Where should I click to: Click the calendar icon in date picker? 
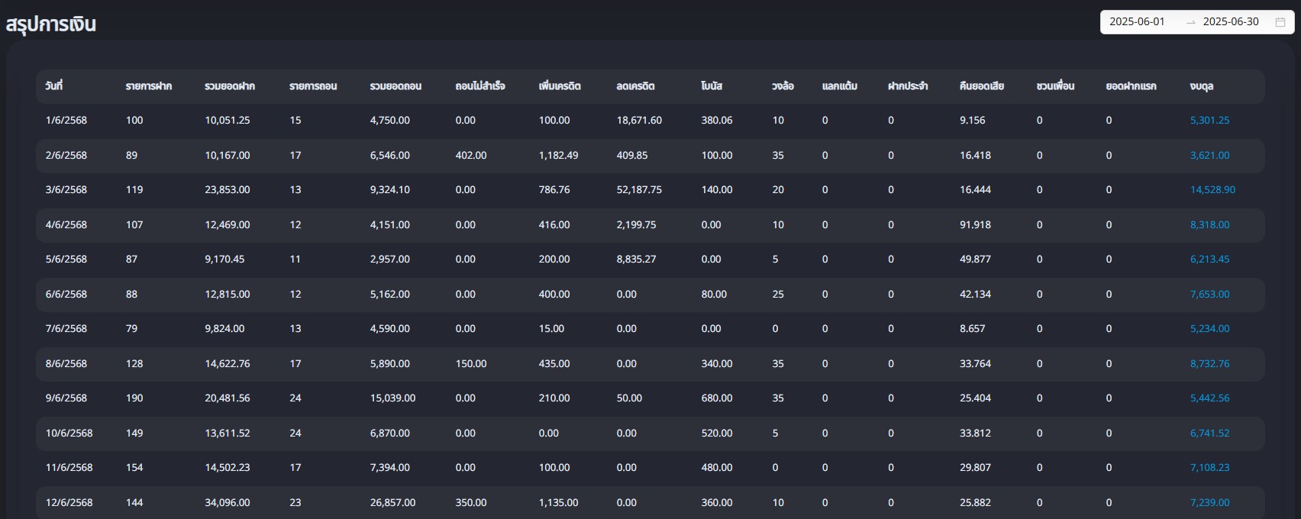click(x=1280, y=22)
